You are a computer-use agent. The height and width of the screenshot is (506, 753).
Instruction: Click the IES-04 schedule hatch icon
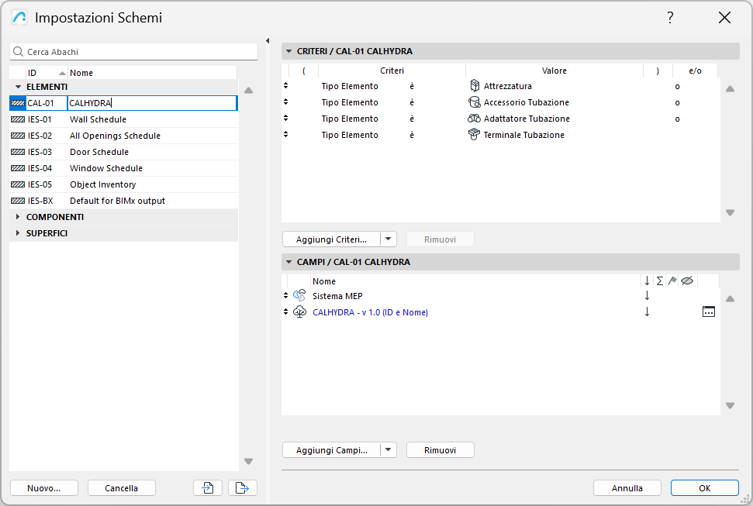point(18,168)
